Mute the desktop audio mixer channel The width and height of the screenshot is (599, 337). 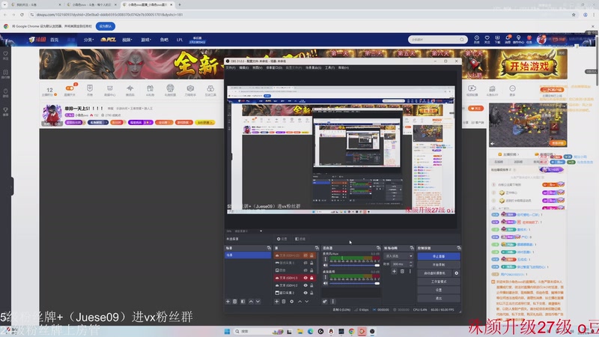[x=326, y=283]
